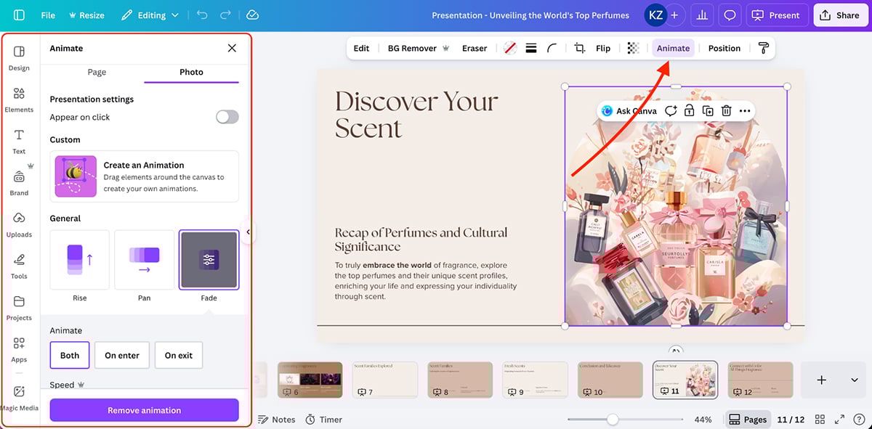
Task: Click the Present button
Action: pyautogui.click(x=777, y=15)
